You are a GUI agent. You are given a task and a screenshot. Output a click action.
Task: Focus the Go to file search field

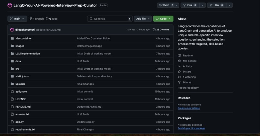click(110, 19)
